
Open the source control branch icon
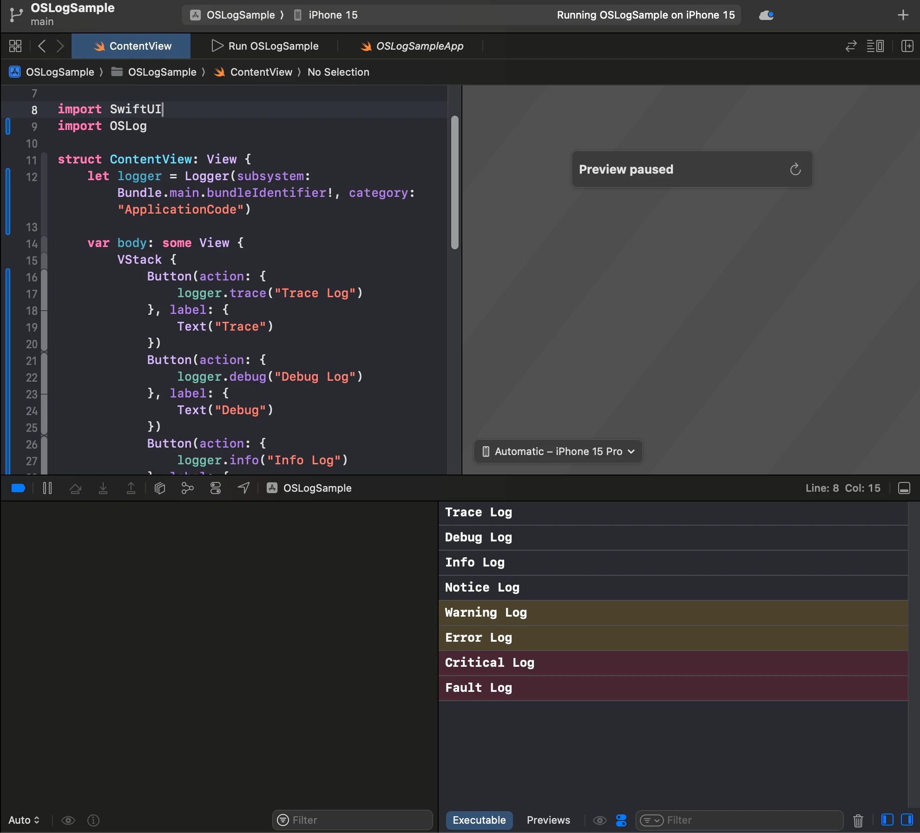pyautogui.click(x=16, y=15)
